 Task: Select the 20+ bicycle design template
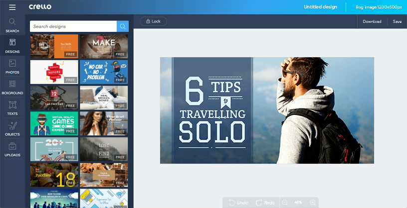[54, 149]
